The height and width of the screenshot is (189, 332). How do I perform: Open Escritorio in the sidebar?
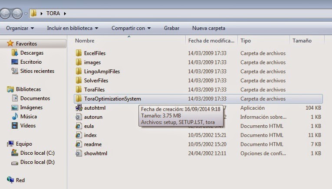tap(31, 62)
